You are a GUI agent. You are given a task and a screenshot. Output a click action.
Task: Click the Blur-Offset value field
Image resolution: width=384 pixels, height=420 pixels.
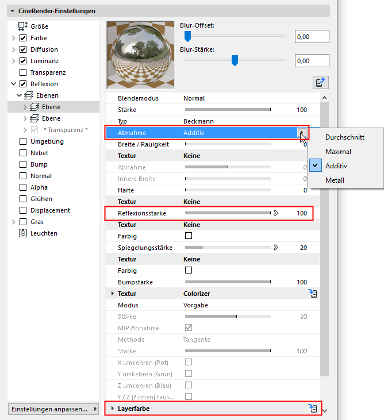click(x=312, y=36)
